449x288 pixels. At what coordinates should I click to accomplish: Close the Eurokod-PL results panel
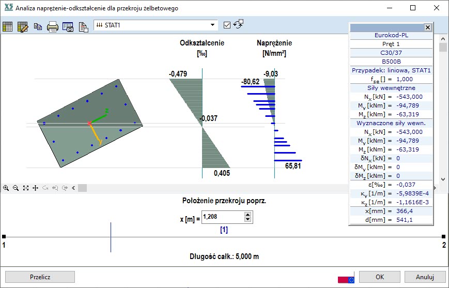427,27
